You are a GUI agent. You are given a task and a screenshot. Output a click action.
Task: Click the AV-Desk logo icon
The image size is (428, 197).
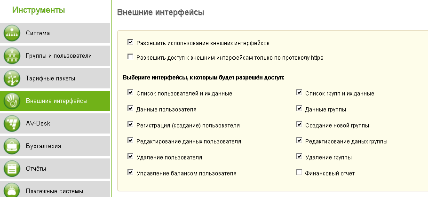[12, 124]
